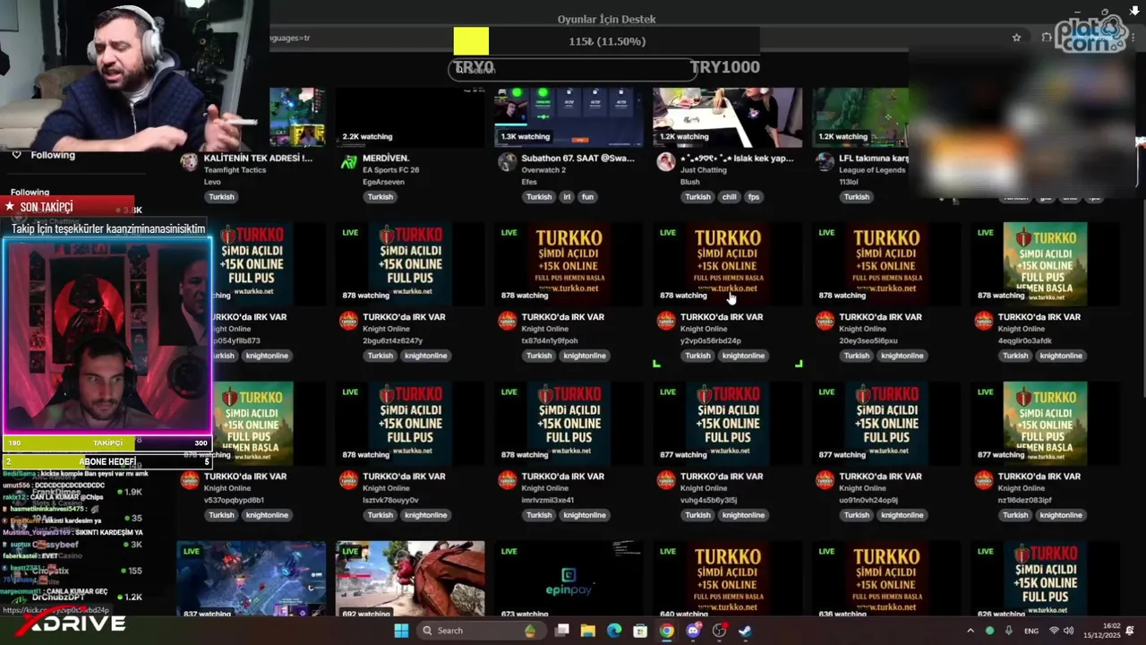Click Turkish tag under imrlvzmil3xe41
The width and height of the screenshot is (1146, 645).
539,515
